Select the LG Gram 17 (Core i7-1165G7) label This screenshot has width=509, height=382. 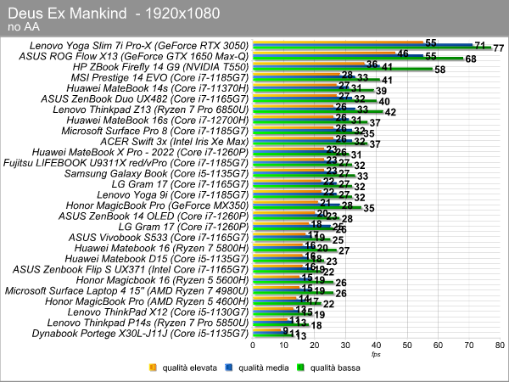click(x=180, y=184)
